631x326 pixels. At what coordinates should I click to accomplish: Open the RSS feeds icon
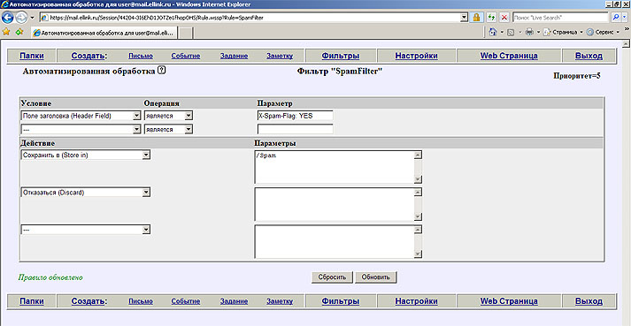pyautogui.click(x=511, y=32)
